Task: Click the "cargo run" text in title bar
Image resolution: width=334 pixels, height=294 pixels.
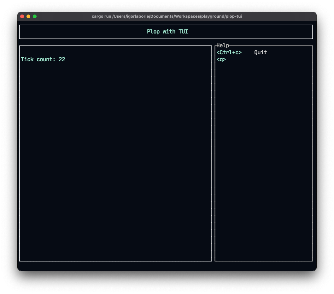Action: (x=101, y=16)
